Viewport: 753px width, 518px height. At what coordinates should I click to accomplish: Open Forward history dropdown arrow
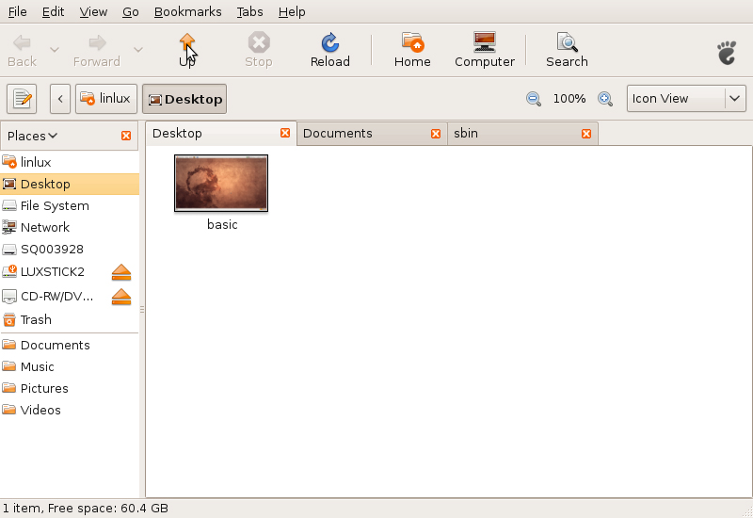pos(138,50)
